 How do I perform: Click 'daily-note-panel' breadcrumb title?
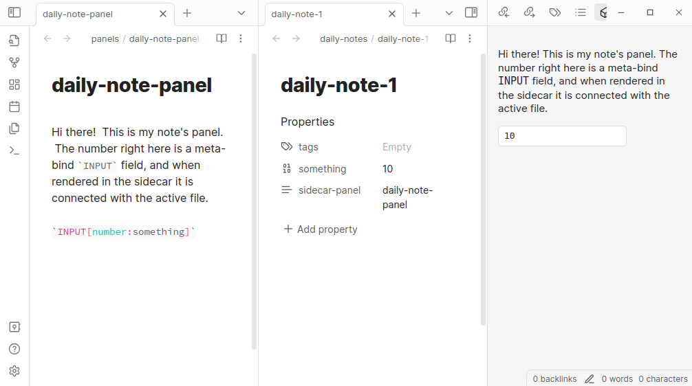pos(164,38)
